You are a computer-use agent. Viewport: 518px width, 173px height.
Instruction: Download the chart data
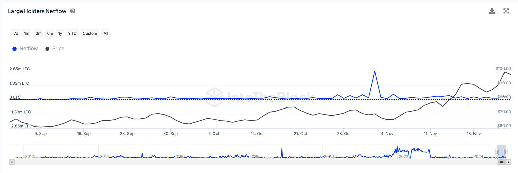[x=492, y=11]
